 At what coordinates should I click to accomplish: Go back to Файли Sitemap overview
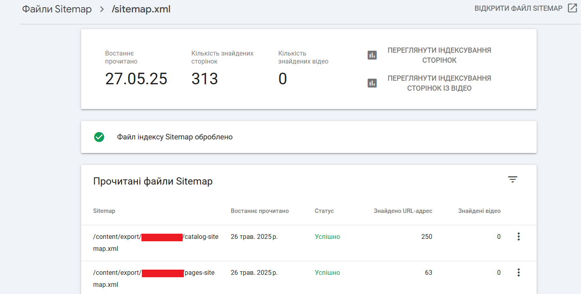click(x=56, y=9)
